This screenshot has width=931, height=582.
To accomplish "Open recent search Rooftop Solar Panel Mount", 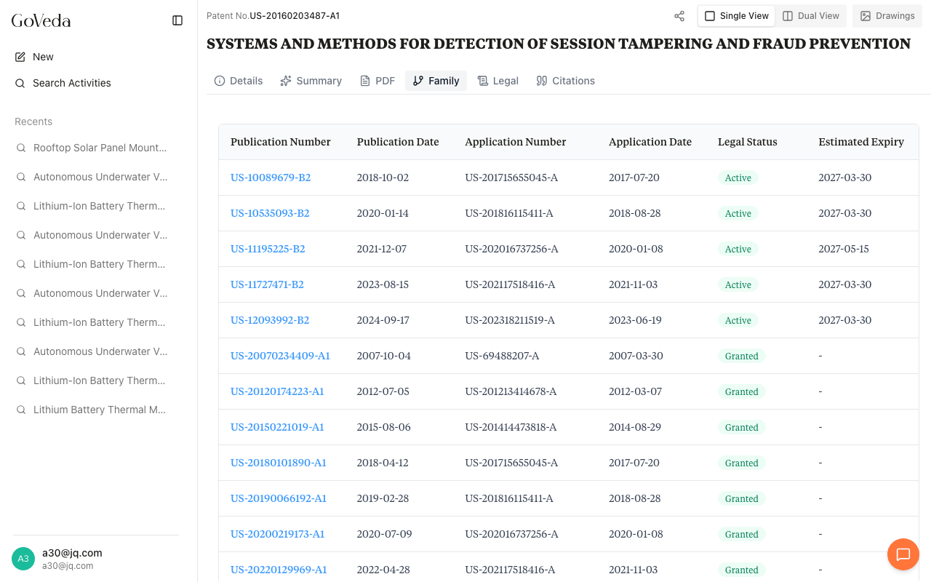I will pyautogui.click(x=100, y=148).
